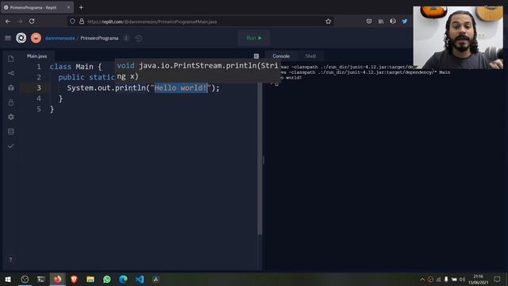Open the library toolbar icon
This screenshot has height=286, width=508.
(381, 21)
